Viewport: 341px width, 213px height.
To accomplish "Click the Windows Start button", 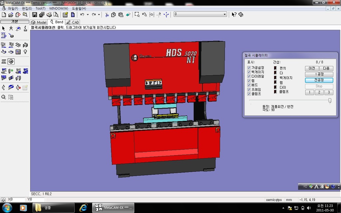I will (7, 208).
